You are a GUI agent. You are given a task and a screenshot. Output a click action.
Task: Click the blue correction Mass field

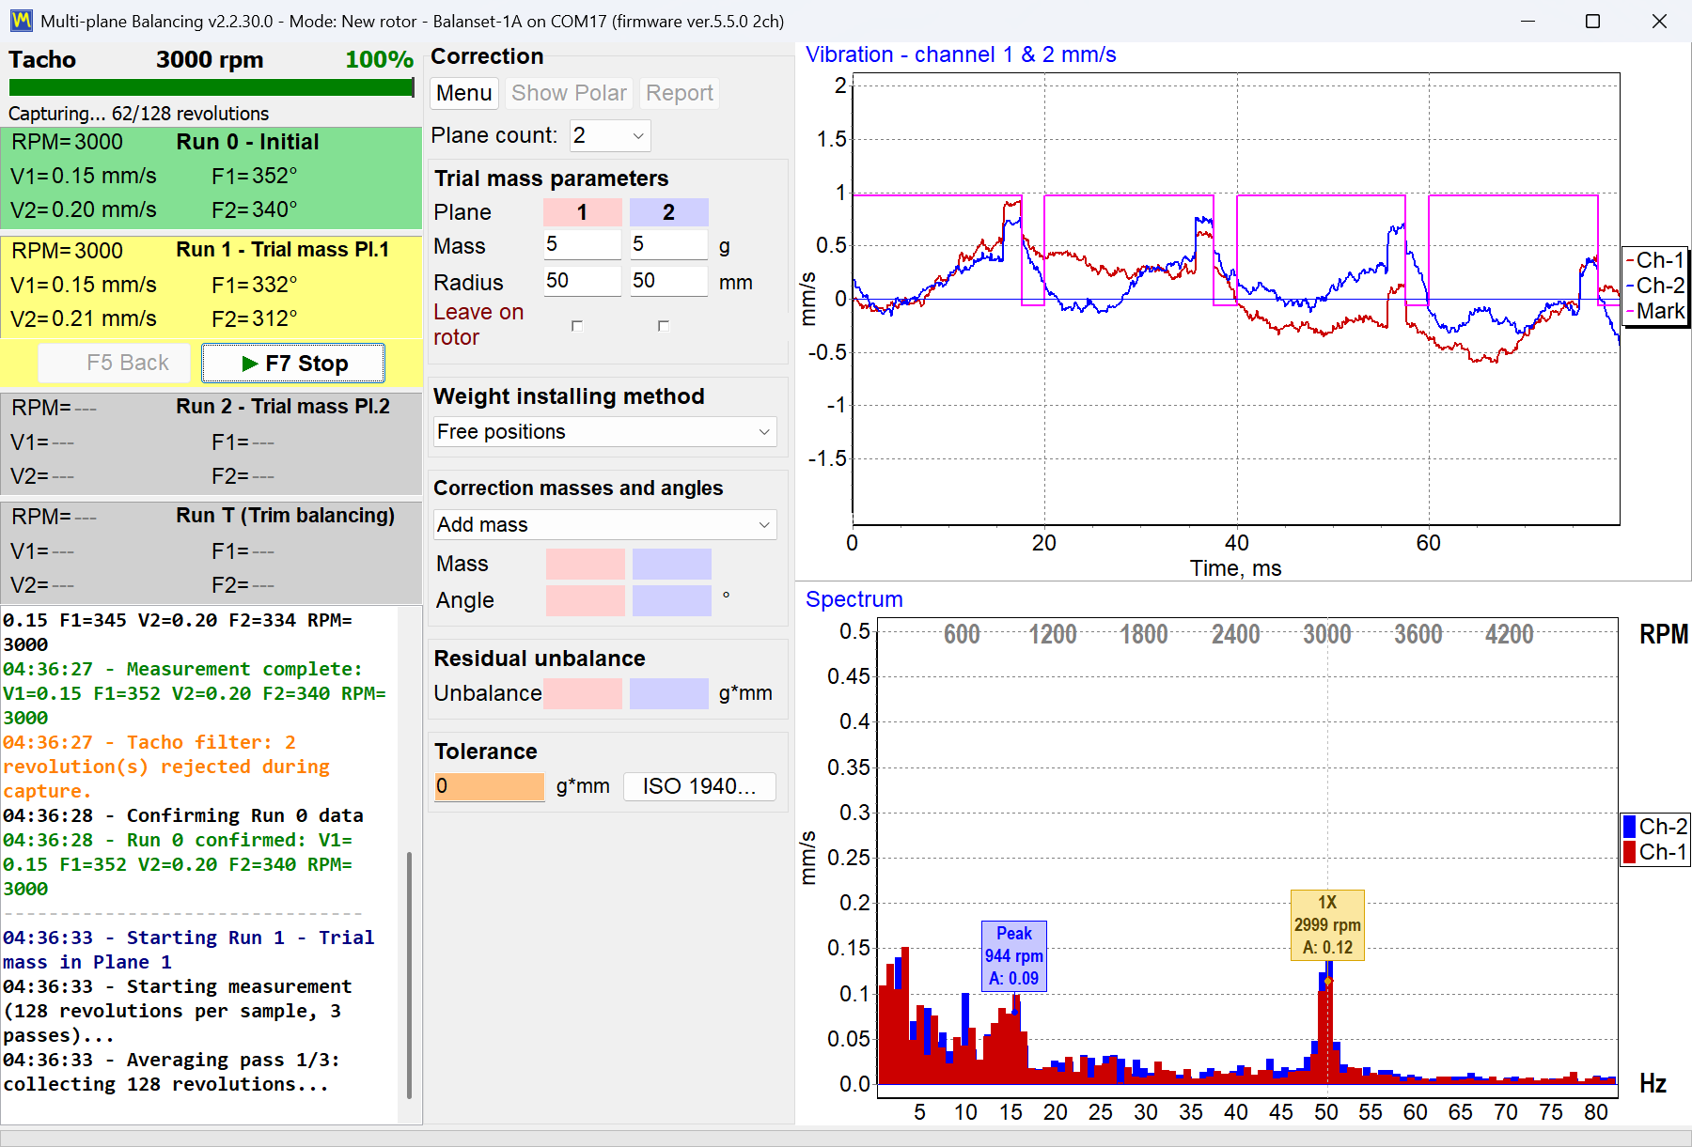point(671,564)
